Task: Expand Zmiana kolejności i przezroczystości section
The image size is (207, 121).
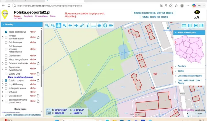Action: pyautogui.click(x=22, y=115)
